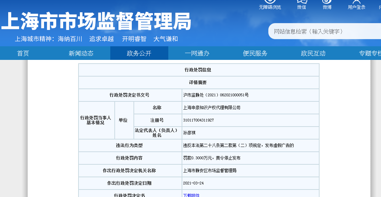The width and height of the screenshot is (381, 197).
Task: Select the 政务公开 navigation tab
Action: click(139, 53)
